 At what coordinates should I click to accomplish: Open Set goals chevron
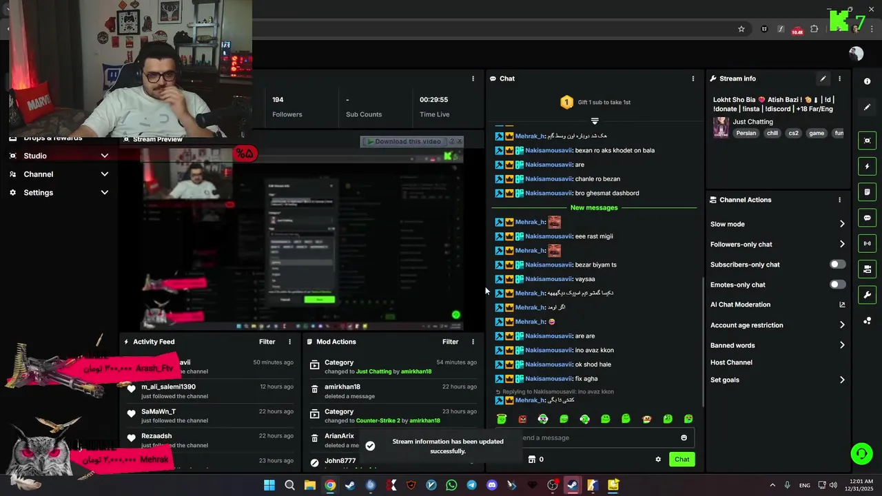842,380
